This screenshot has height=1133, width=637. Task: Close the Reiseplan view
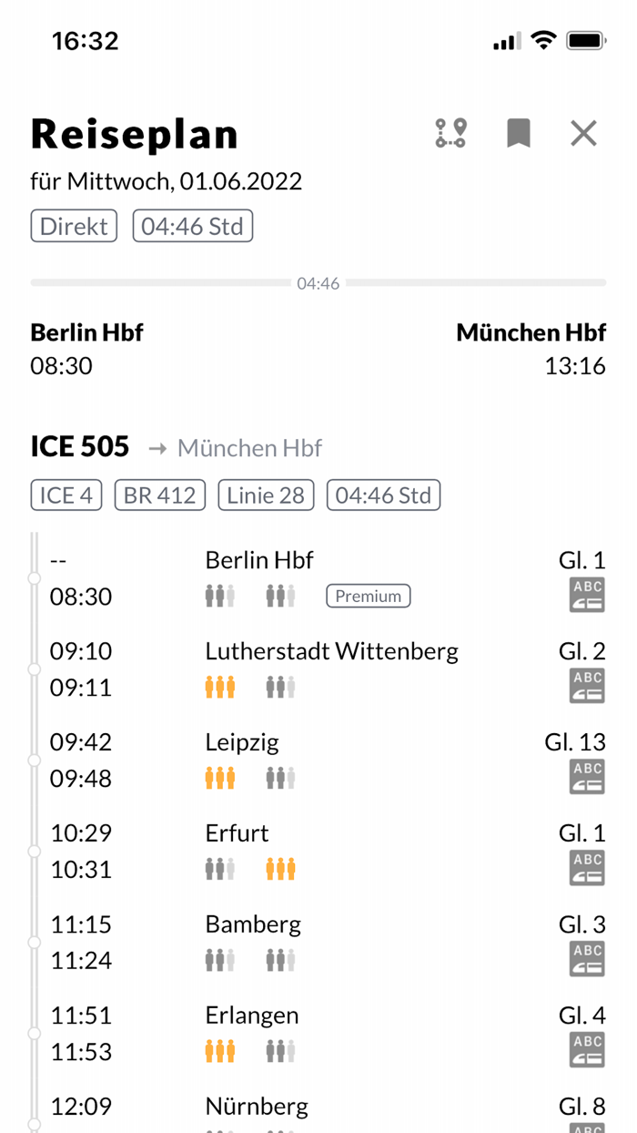(583, 133)
